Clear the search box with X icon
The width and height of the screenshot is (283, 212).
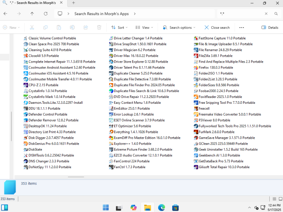[266, 14]
